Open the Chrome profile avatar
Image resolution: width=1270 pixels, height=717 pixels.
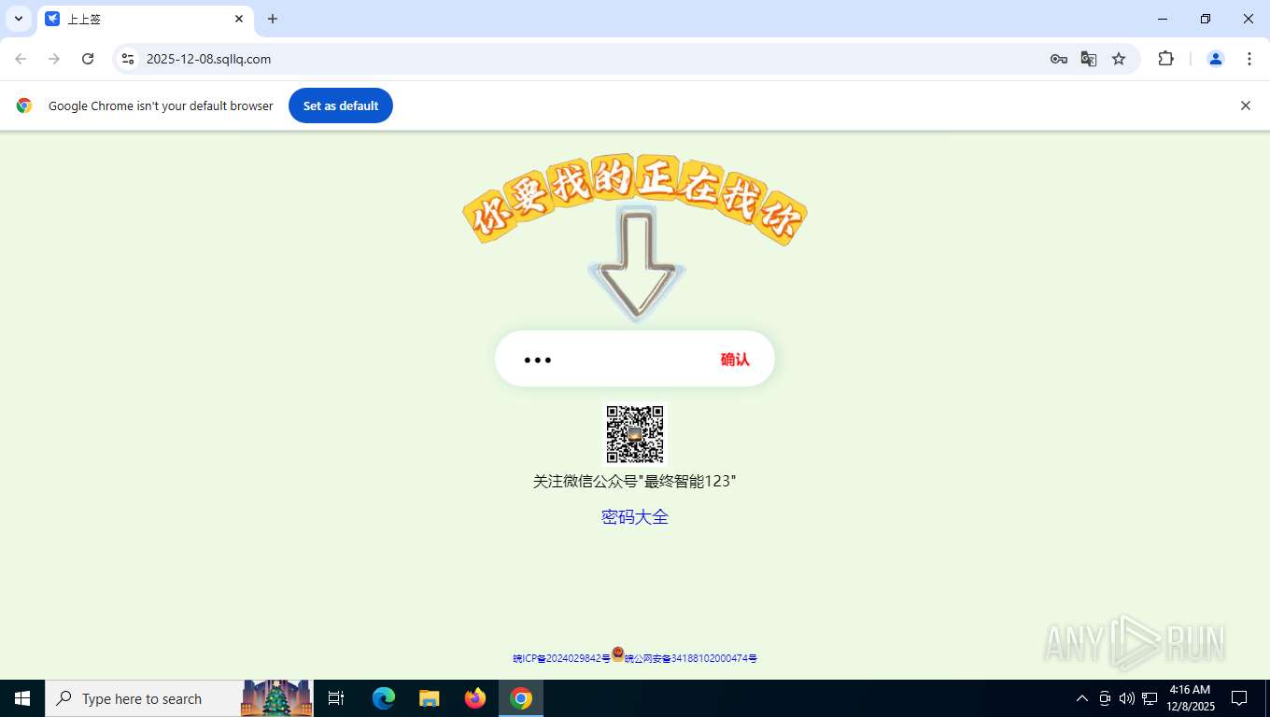click(1216, 59)
